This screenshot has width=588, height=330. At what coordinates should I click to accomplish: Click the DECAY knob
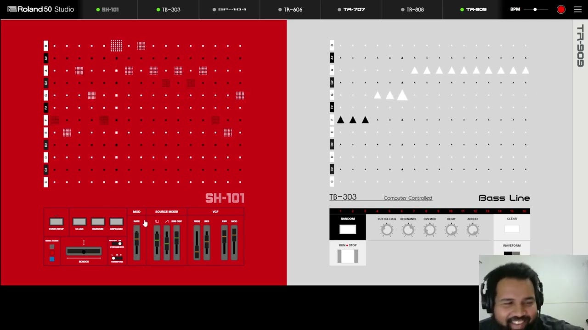point(451,230)
